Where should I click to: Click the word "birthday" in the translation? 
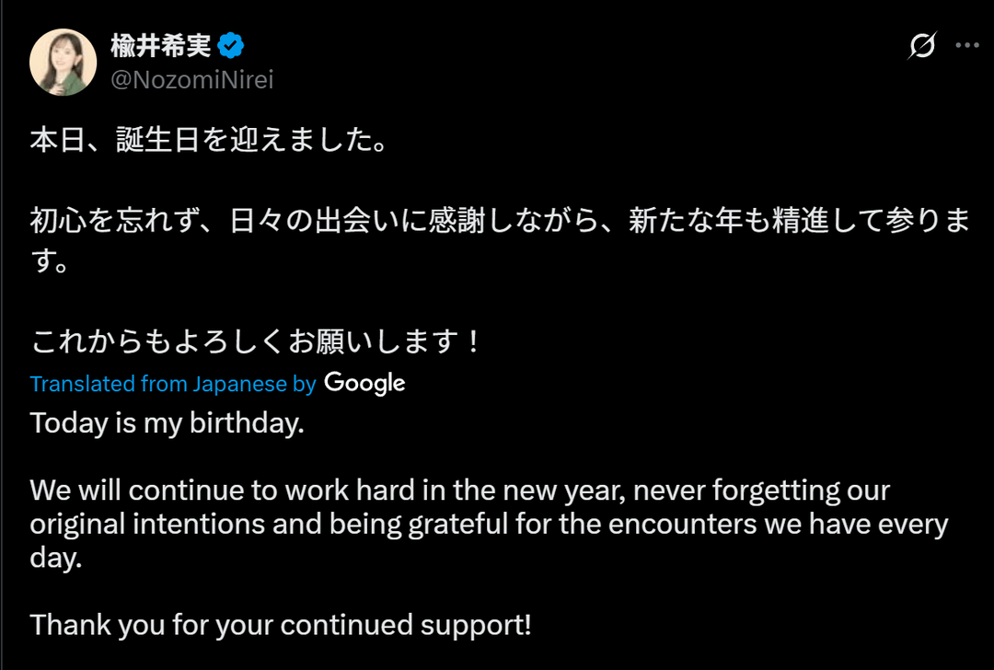(x=246, y=423)
